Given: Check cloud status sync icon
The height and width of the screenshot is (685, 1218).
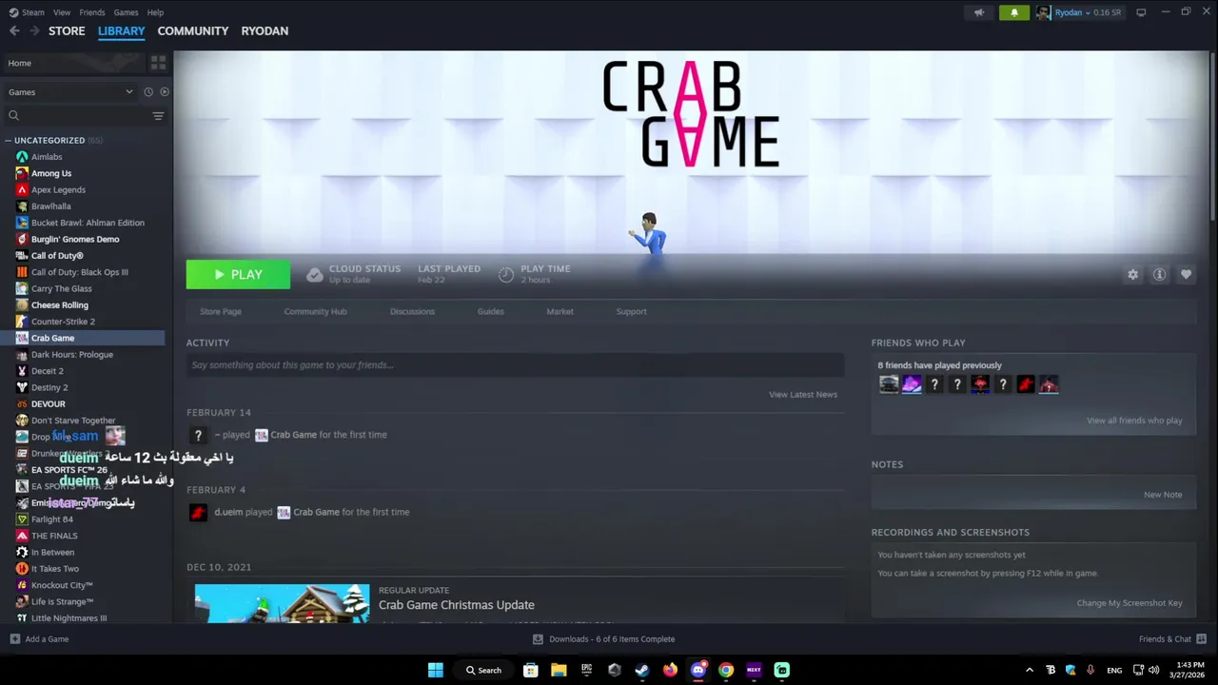Looking at the screenshot, I should pyautogui.click(x=314, y=275).
